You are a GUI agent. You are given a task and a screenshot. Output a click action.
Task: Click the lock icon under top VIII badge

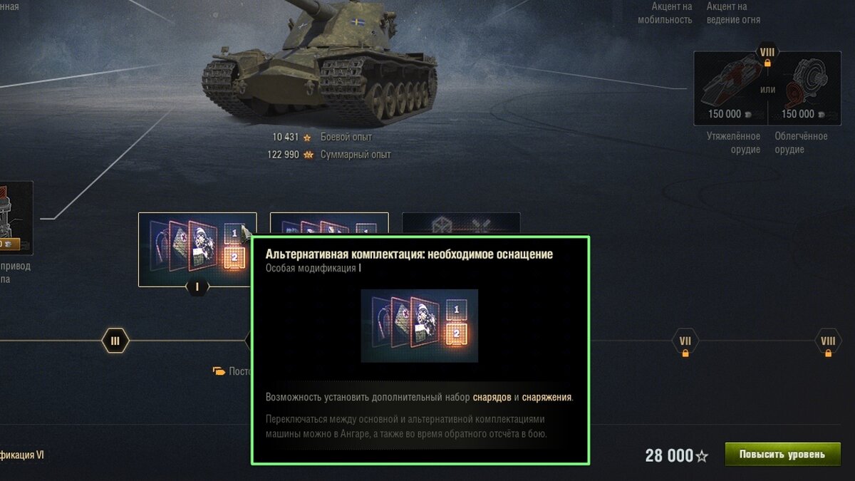click(767, 63)
